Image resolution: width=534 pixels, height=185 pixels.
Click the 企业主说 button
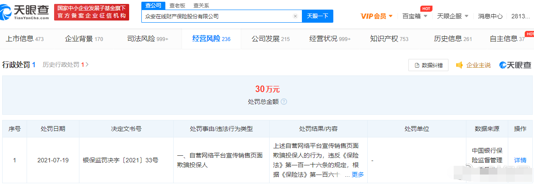click(x=473, y=65)
